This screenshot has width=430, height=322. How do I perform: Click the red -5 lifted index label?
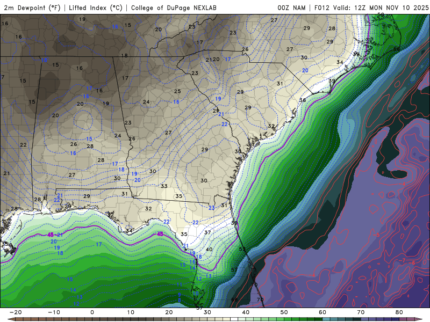pyautogui.click(x=377, y=235)
